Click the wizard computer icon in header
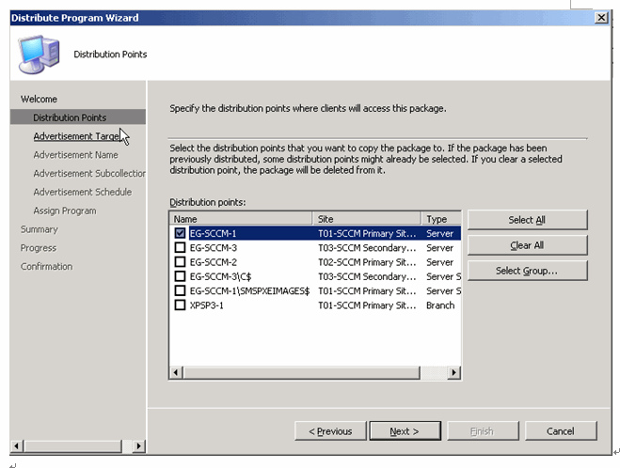 (39, 55)
